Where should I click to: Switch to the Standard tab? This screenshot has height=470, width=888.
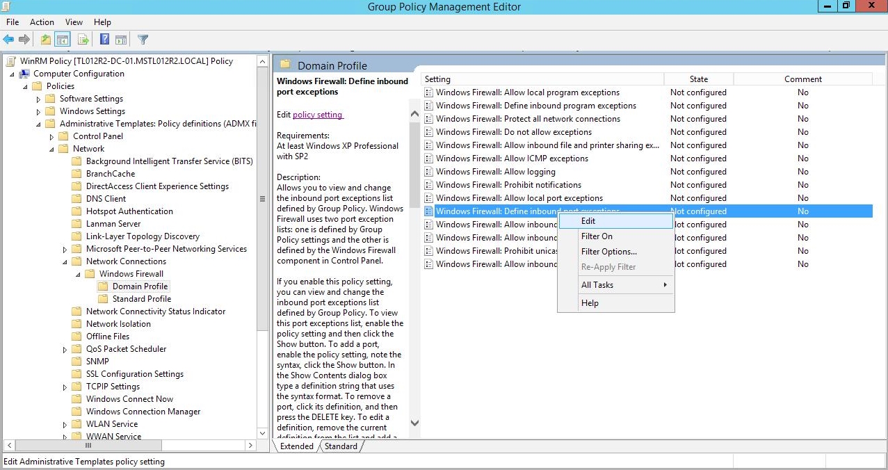pos(341,446)
